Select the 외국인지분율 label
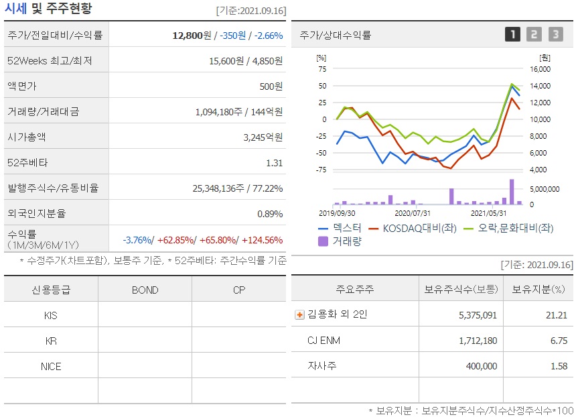 (x=37, y=213)
